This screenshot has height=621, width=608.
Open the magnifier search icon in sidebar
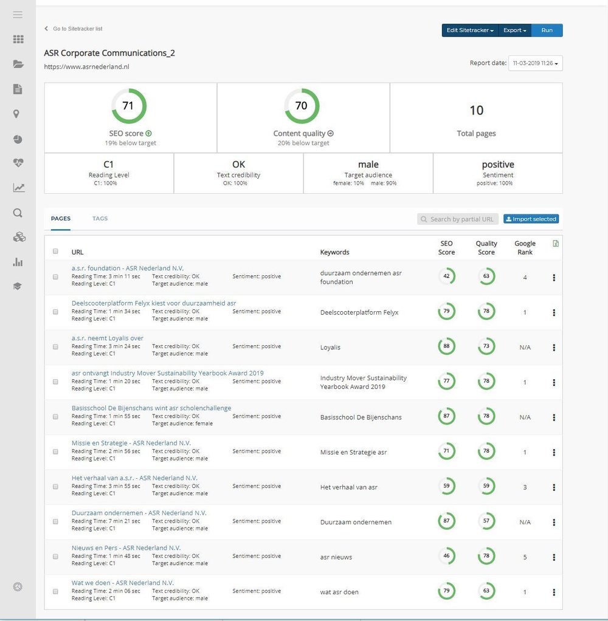(18, 213)
